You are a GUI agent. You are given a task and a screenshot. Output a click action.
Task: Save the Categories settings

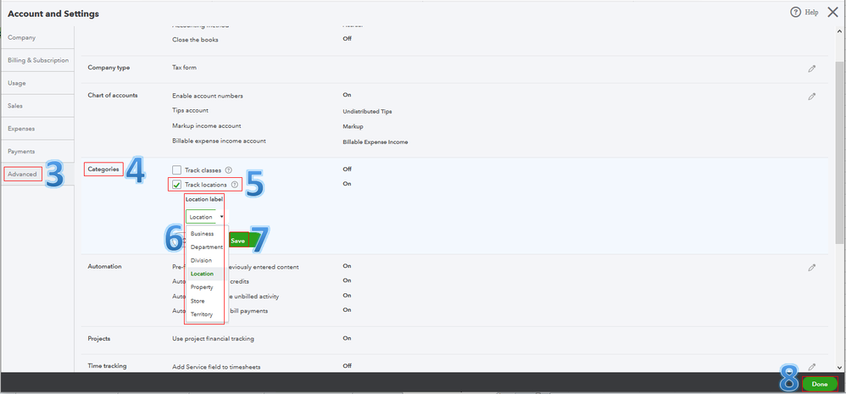[x=238, y=241]
